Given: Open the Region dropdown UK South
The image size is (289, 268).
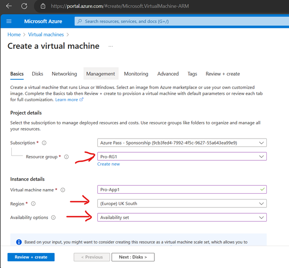Looking at the screenshot, I should click(x=182, y=203).
